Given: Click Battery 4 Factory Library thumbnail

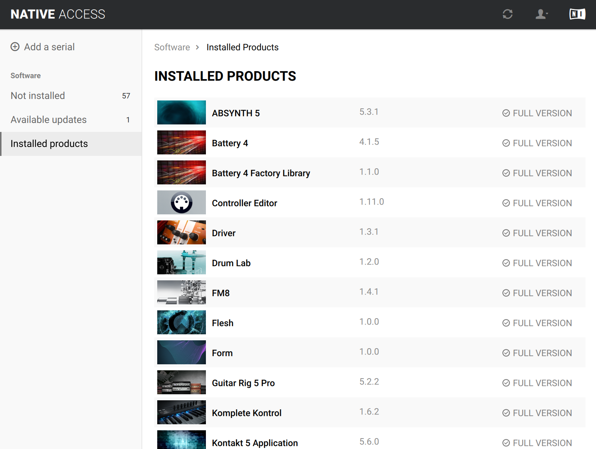Looking at the screenshot, I should pos(182,172).
